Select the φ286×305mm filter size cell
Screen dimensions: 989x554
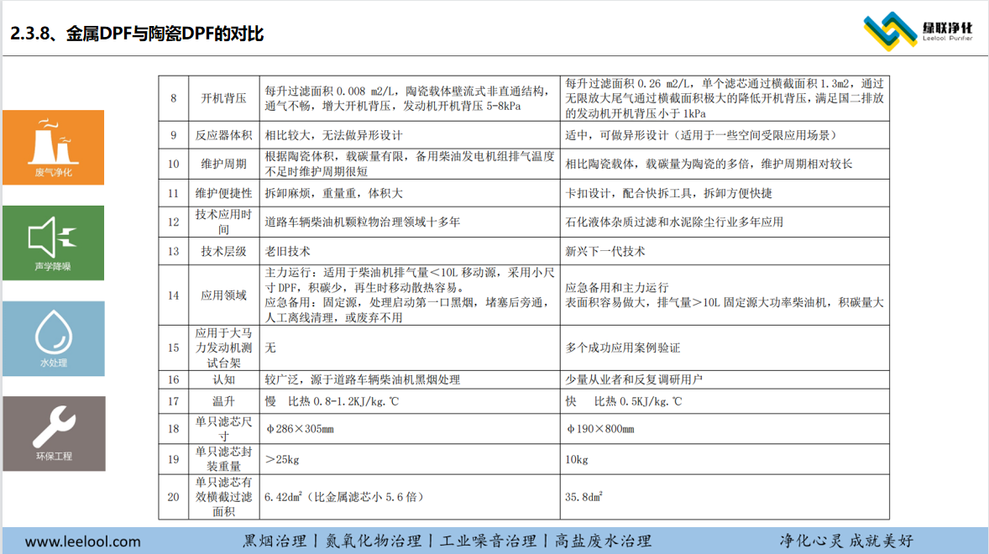point(300,429)
